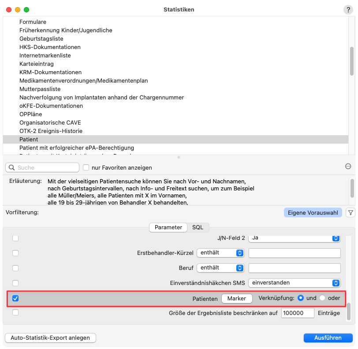Click the blue Ausführen button

(x=328, y=338)
